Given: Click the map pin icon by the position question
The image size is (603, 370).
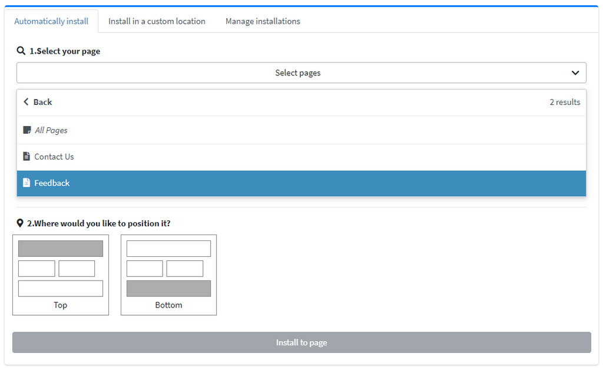Looking at the screenshot, I should click(20, 224).
